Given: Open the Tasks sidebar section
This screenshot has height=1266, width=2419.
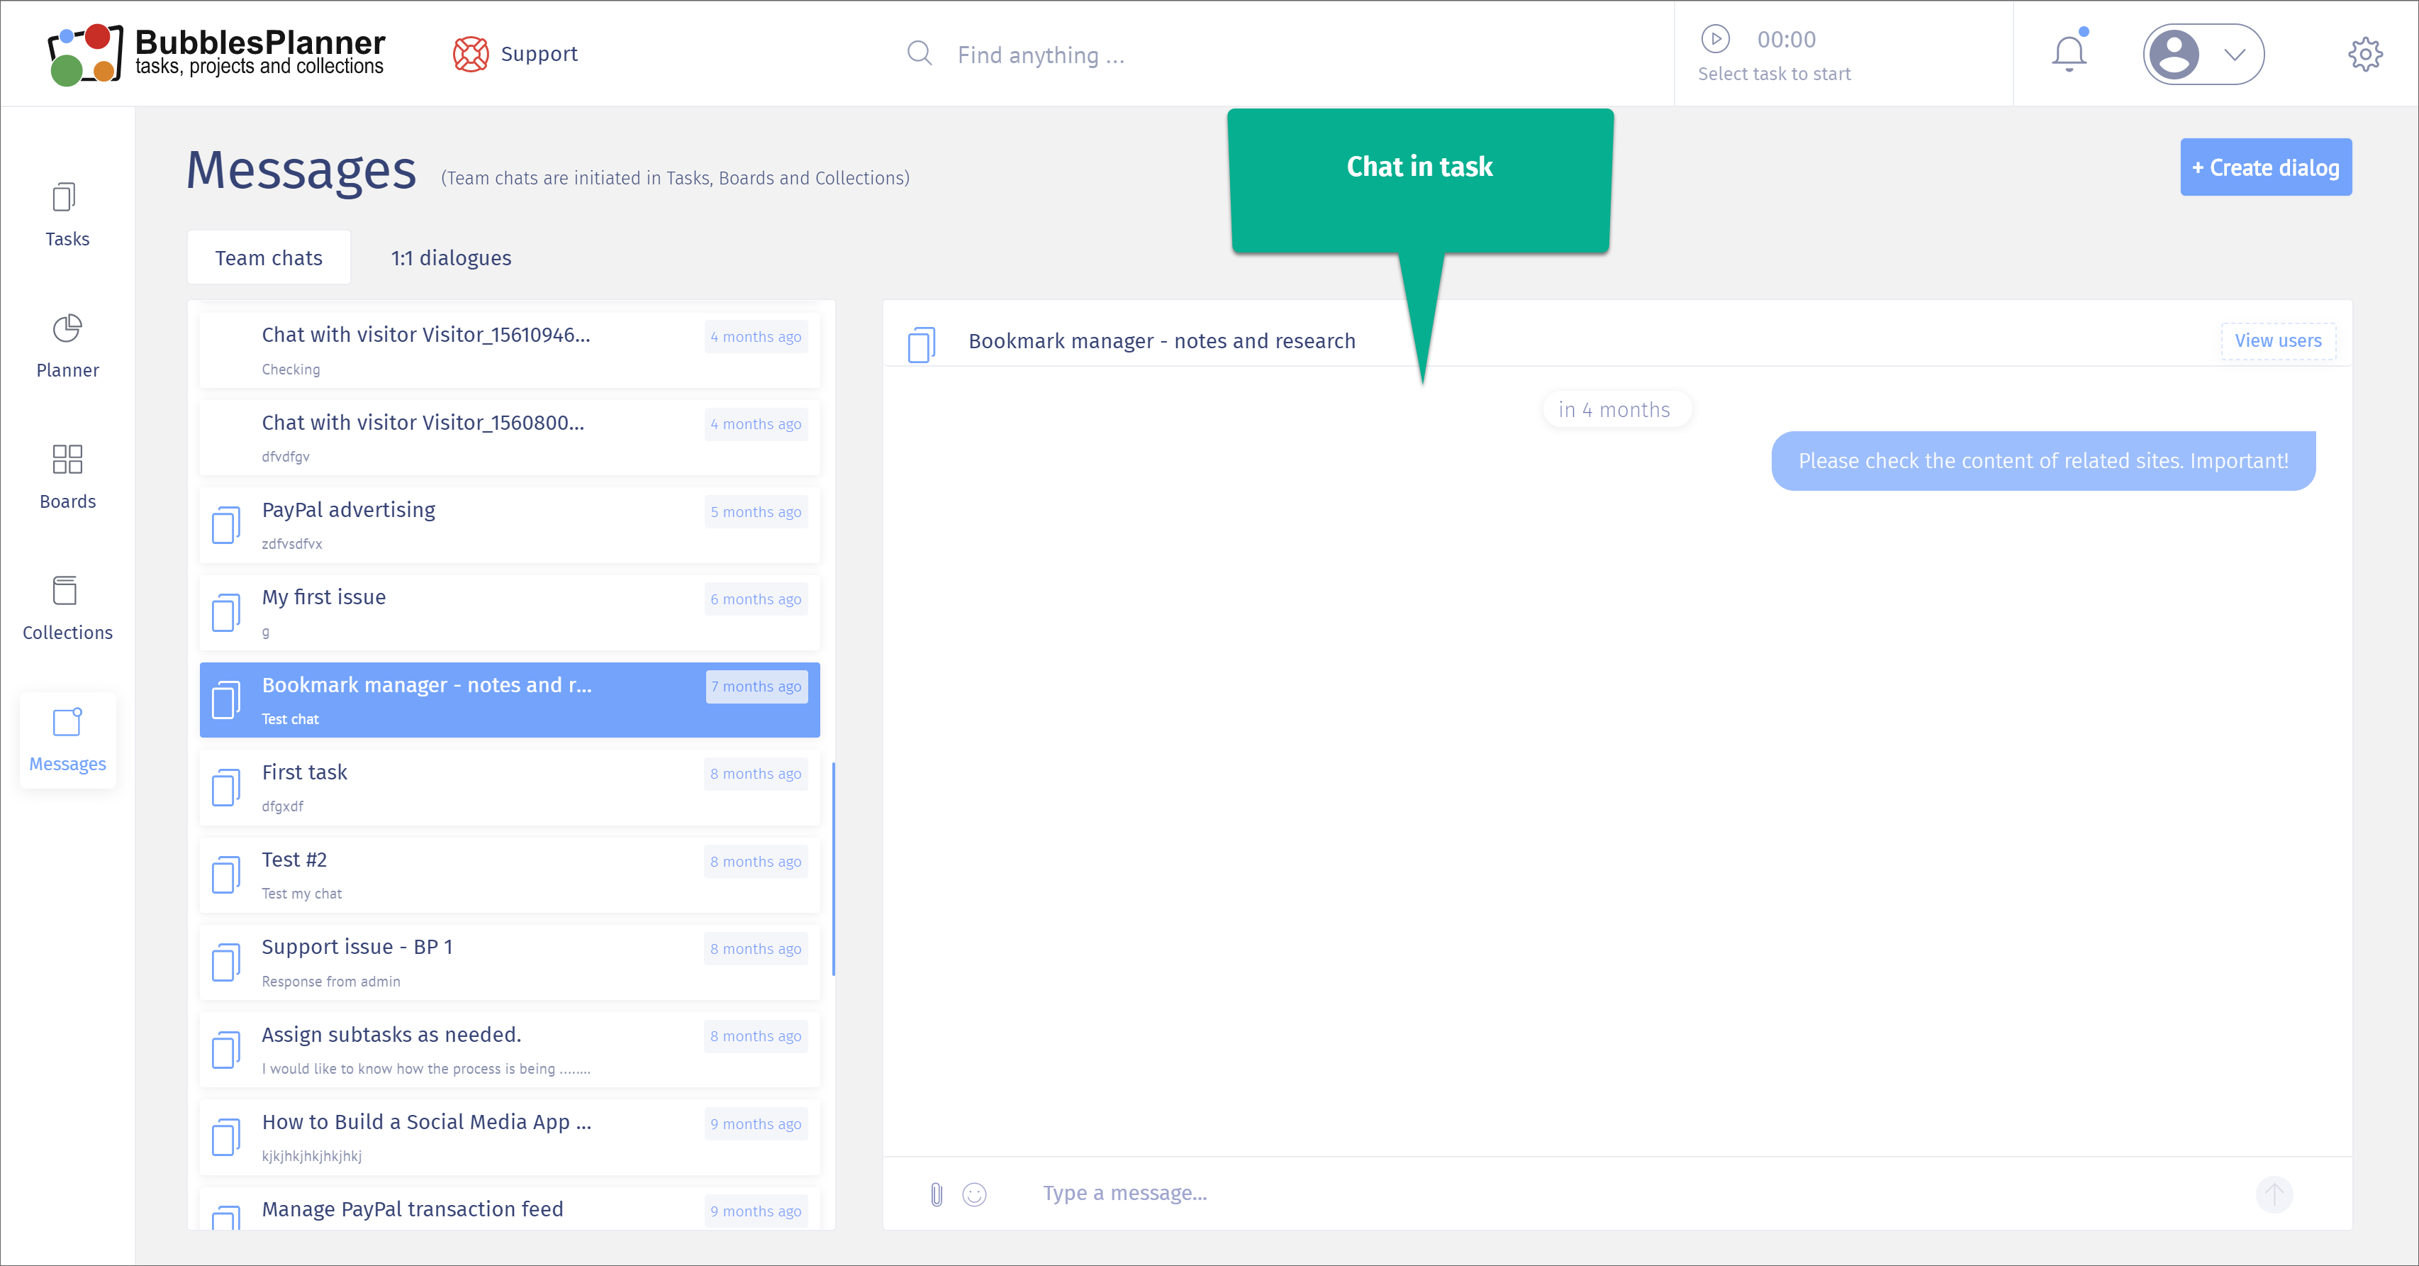Looking at the screenshot, I should click(x=67, y=215).
